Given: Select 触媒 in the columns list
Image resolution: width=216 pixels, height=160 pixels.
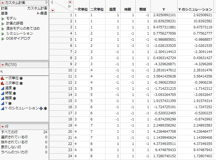Looking at the screenshot, I should click(9, 98).
